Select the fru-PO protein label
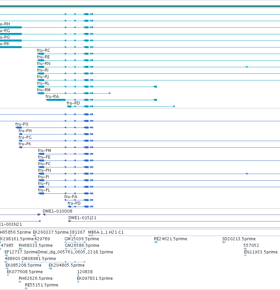Image resolution: width=280 pixels, height=290 pixels. tap(22, 124)
